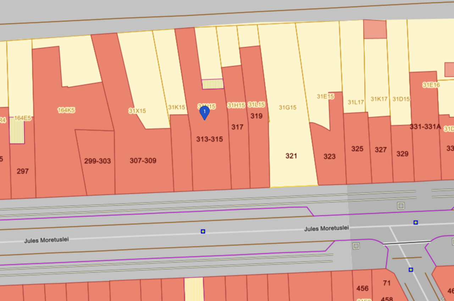Select the hatched parcel below label 164E5
The image size is (454, 301).
(17, 130)
